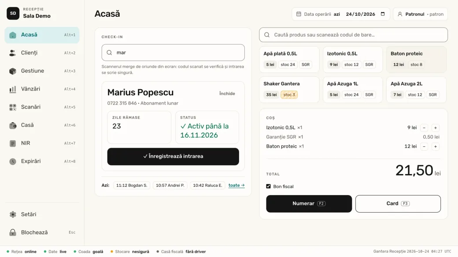The width and height of the screenshot is (458, 257).
Task: Open Expirări clock icon
Action: [x=13, y=161]
